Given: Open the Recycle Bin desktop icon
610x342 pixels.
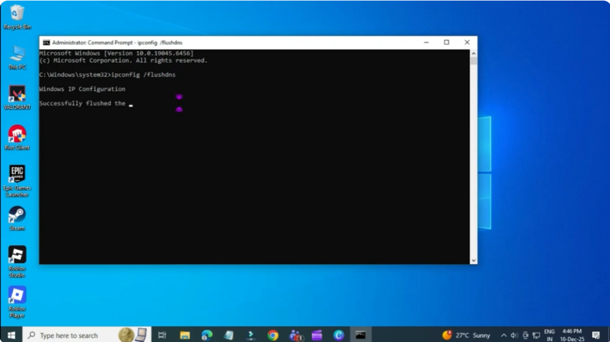Looking at the screenshot, I should [17, 17].
